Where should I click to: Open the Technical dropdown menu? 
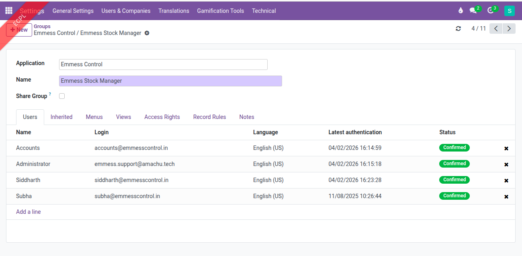pyautogui.click(x=264, y=11)
